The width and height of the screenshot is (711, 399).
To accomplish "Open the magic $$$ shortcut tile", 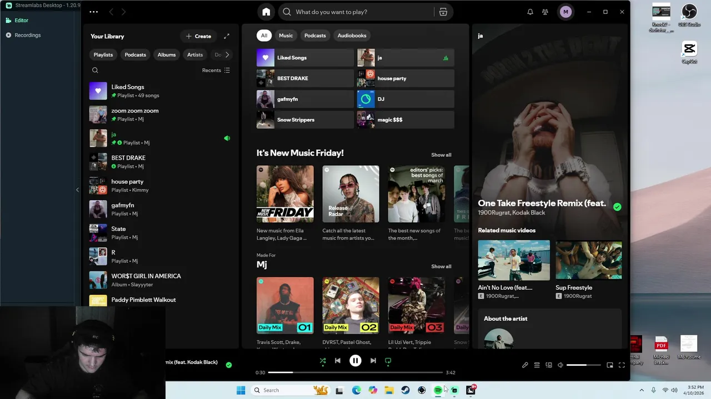I will pos(405,120).
